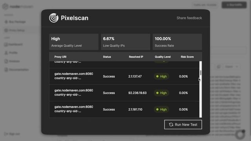The width and height of the screenshot is (251, 141).
Task: Click the High badge for 2.1.181.110
Action: click(161, 110)
